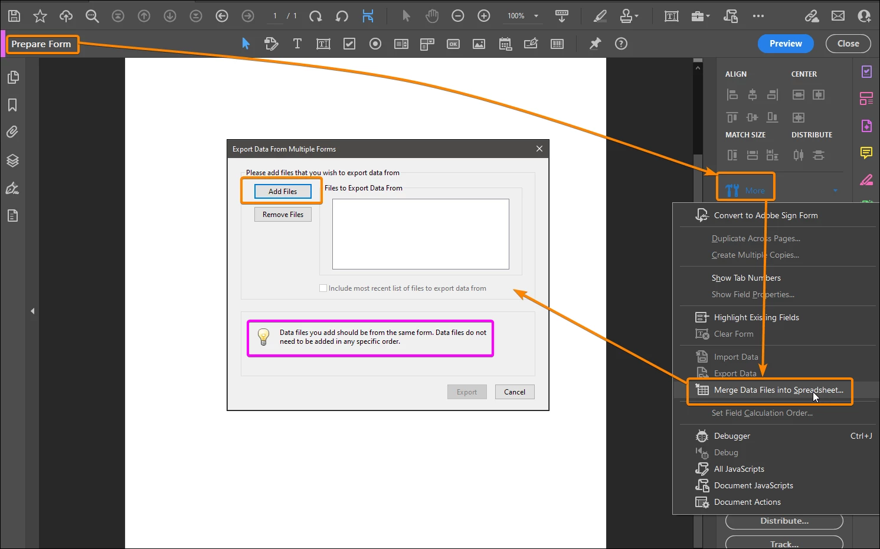
Task: Open page thumbnails panel in left sidebar
Action: coord(12,77)
